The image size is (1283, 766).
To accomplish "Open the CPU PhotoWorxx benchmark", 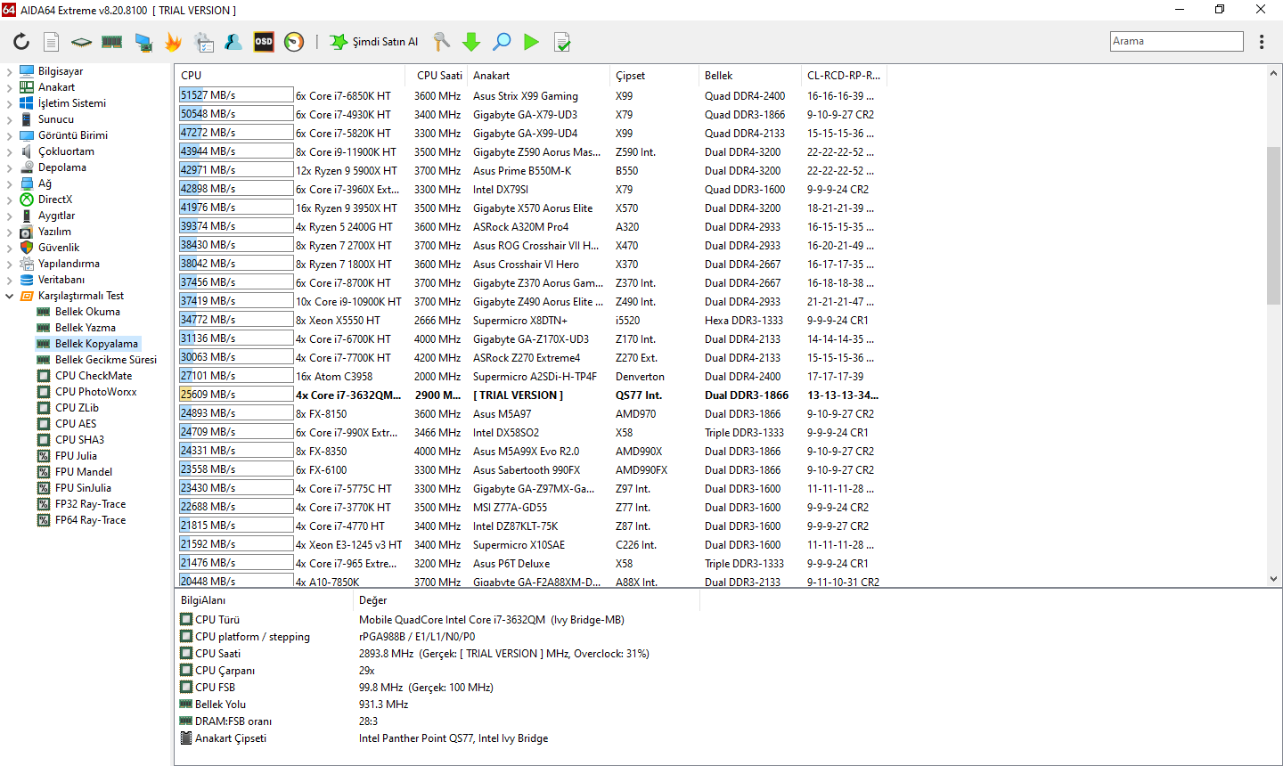I will pos(95,392).
